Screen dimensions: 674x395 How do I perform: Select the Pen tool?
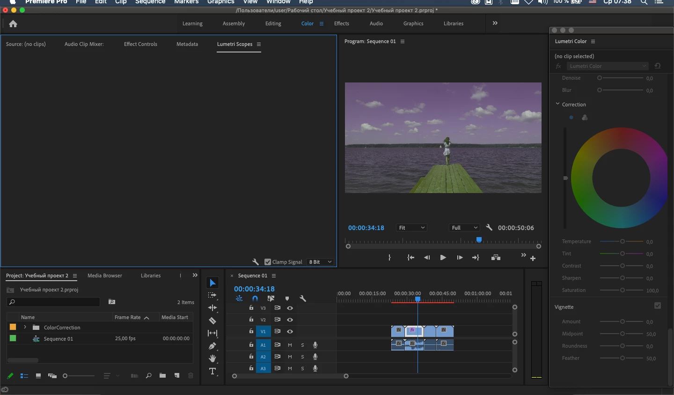tap(212, 346)
